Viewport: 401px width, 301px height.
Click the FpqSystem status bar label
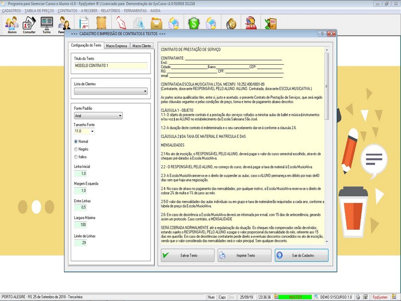click(x=380, y=297)
